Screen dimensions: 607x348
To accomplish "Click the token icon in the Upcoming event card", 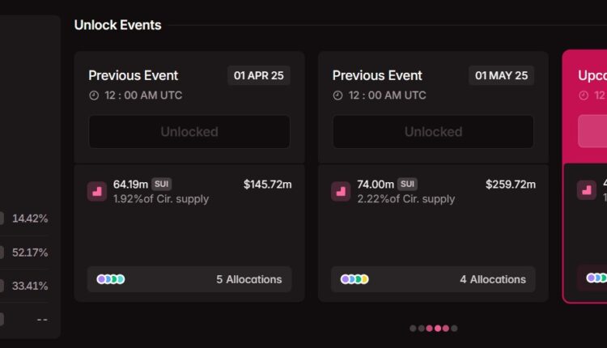I will click(586, 190).
